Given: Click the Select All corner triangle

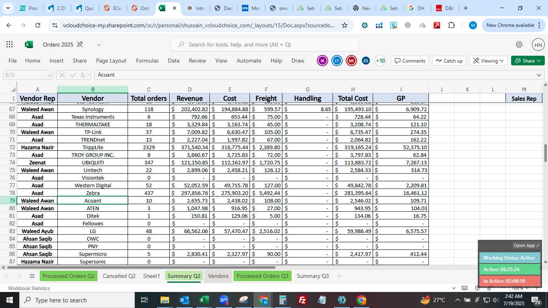Looking at the screenshot, I should click(12, 89).
